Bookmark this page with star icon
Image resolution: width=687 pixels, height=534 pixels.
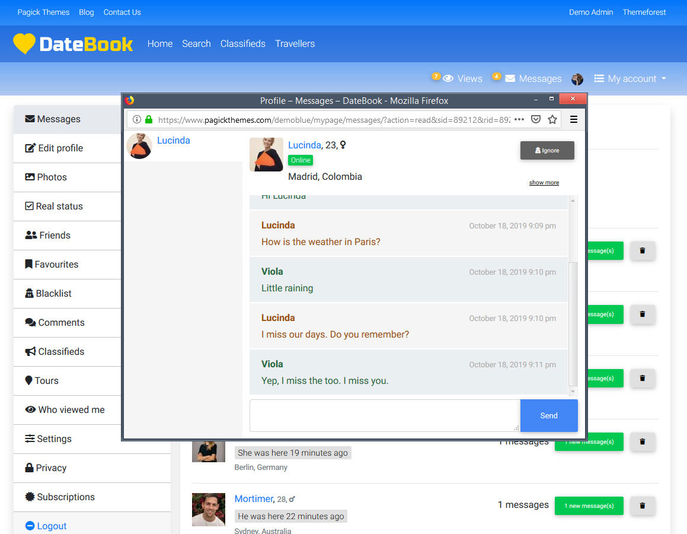552,119
